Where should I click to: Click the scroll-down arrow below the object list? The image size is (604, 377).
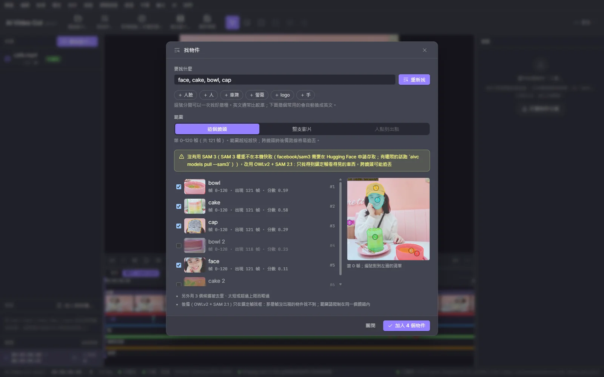pyautogui.click(x=341, y=284)
